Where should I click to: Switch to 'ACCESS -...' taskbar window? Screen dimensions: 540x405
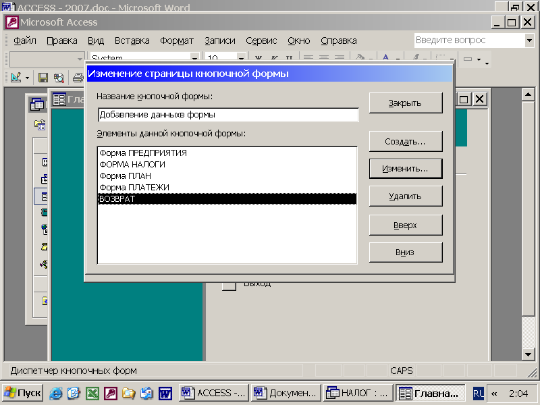(x=213, y=393)
